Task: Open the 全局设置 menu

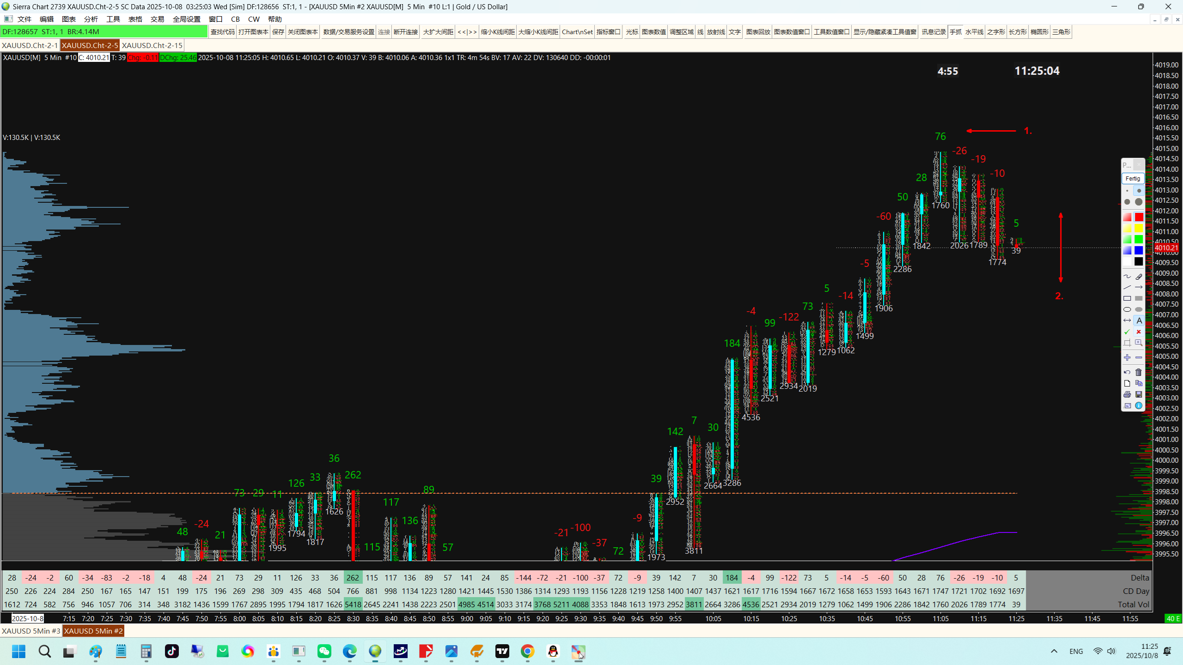Action: click(186, 19)
